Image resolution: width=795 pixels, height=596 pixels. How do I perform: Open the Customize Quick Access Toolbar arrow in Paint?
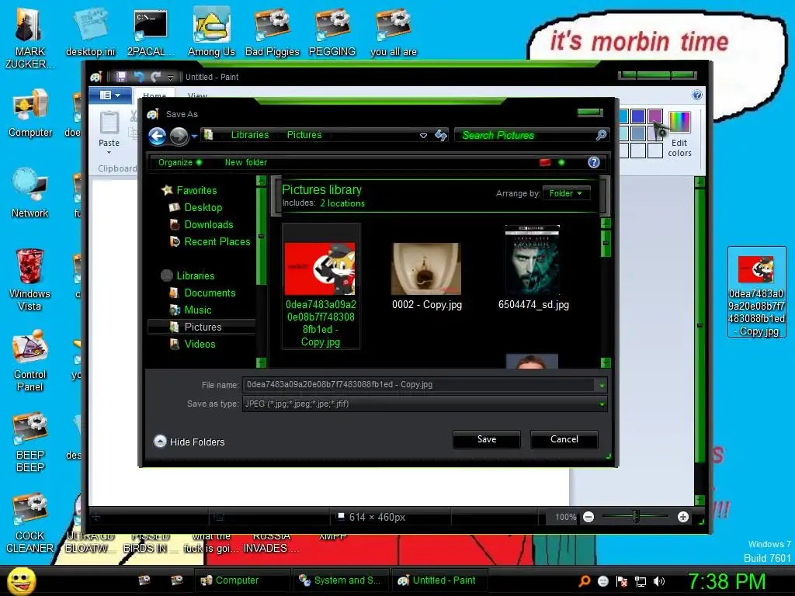(170, 78)
